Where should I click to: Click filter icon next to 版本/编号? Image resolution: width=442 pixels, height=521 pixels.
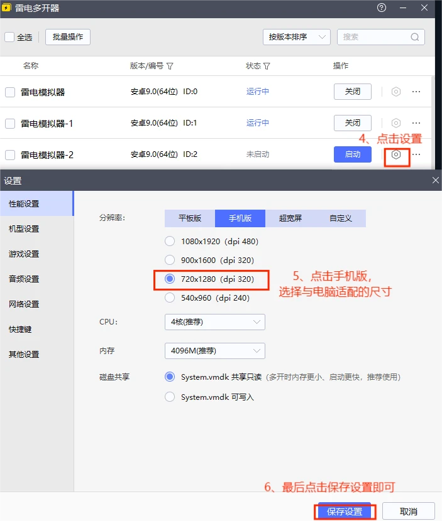[x=170, y=66]
